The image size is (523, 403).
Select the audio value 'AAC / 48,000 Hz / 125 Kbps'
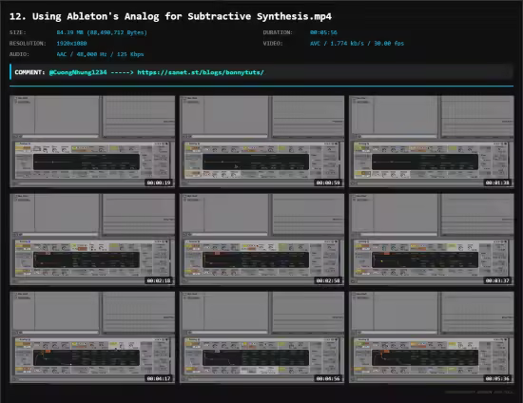coord(100,54)
